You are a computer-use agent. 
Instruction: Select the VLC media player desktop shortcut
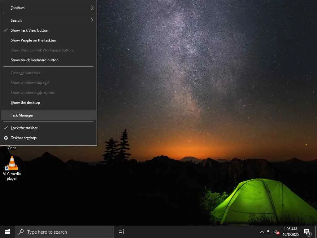pyautogui.click(x=12, y=168)
